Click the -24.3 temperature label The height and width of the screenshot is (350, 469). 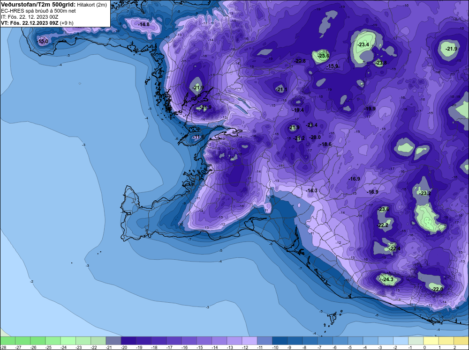pyautogui.click(x=388, y=280)
